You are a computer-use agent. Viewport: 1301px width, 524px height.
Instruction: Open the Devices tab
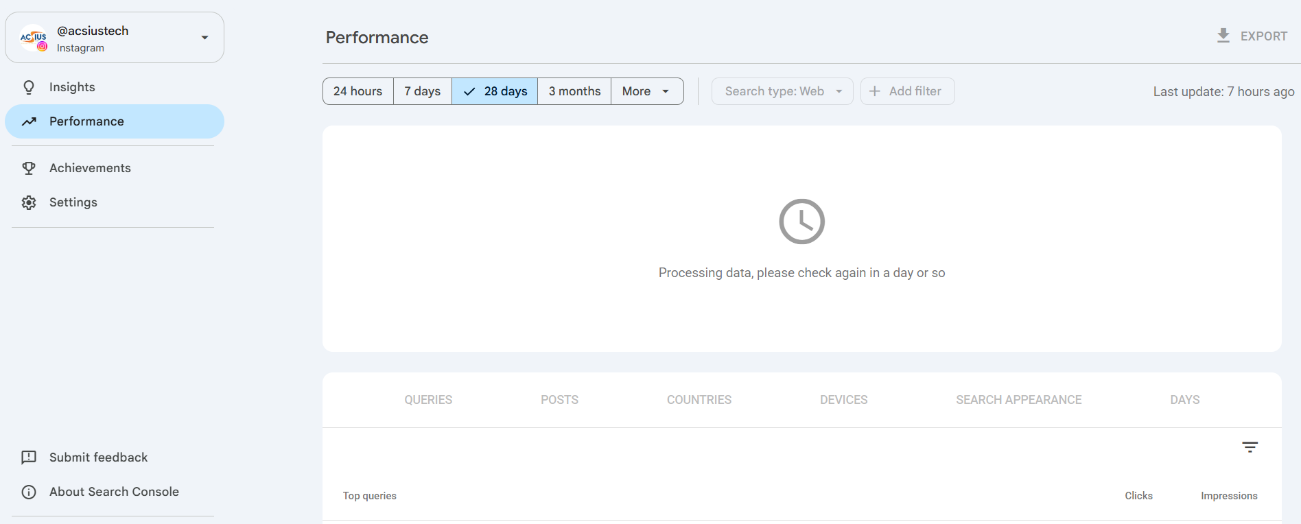tap(844, 400)
